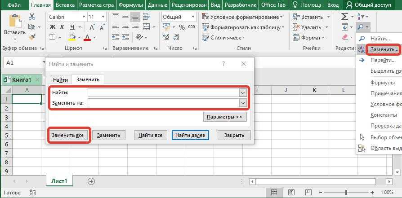Image resolution: width=402 pixels, height=198 pixels.
Task: Click the Cut scissors icon
Action: 32,17
